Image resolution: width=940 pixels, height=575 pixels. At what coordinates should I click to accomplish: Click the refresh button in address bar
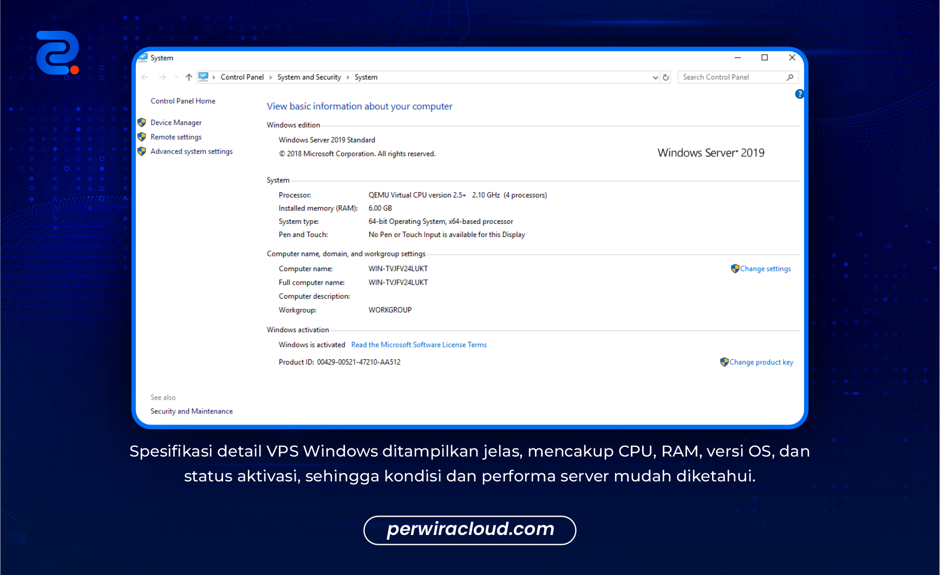pyautogui.click(x=666, y=77)
